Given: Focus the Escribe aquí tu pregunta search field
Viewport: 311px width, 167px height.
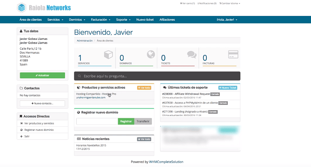Looking at the screenshot, I should pyautogui.click(x=157, y=76).
